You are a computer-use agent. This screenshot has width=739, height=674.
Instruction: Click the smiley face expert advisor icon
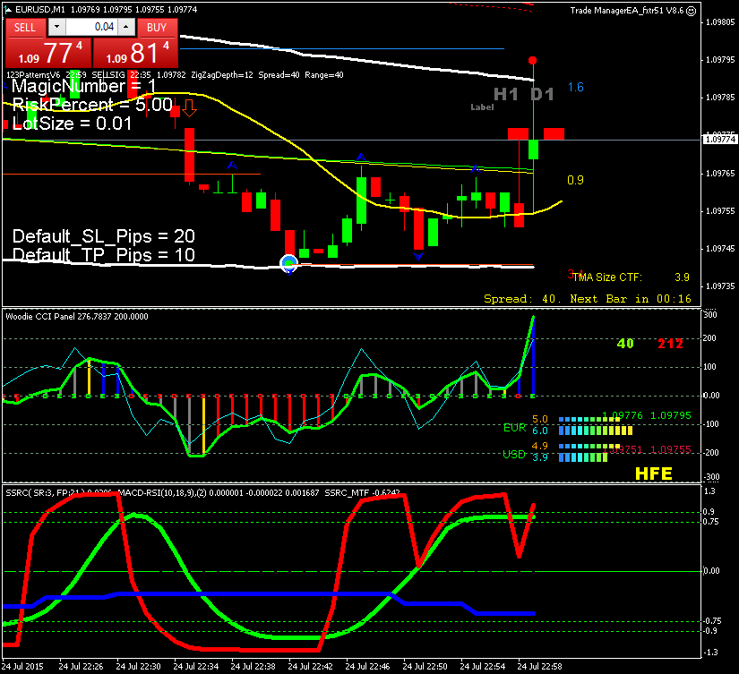tap(691, 11)
